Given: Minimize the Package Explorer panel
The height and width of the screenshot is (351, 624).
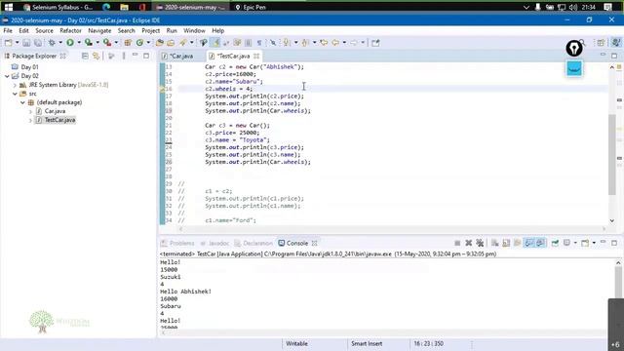Looking at the screenshot, I should point(135,56).
